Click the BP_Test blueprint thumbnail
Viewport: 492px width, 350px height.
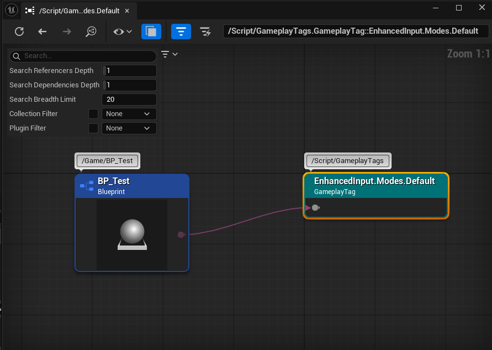coord(132,235)
